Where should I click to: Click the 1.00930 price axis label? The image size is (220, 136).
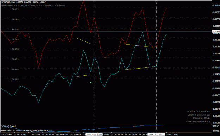tap(216, 19)
